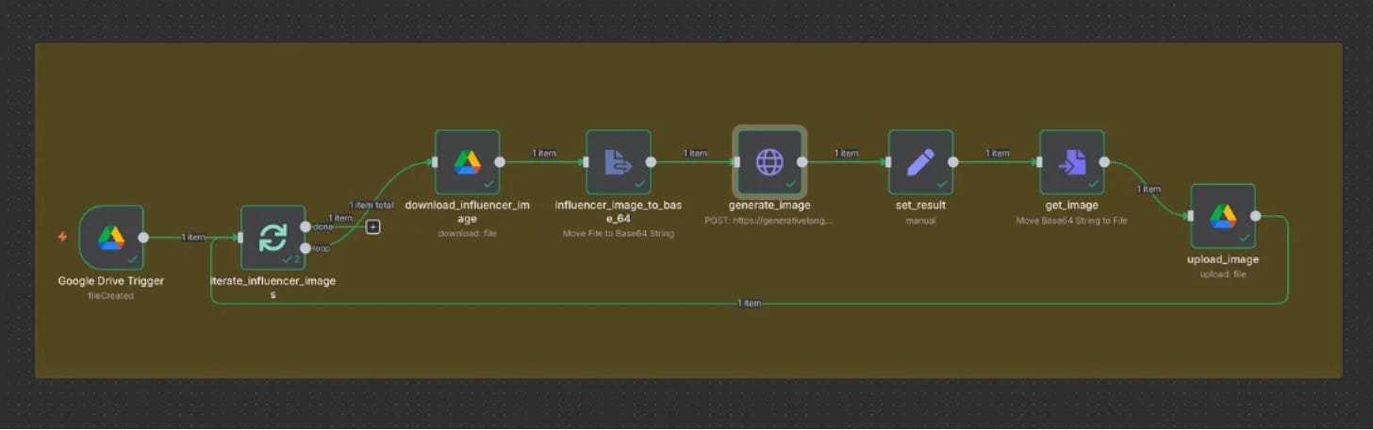Click the done output connector of the loop node
Viewport: 1373px width, 430px height.
(x=306, y=226)
